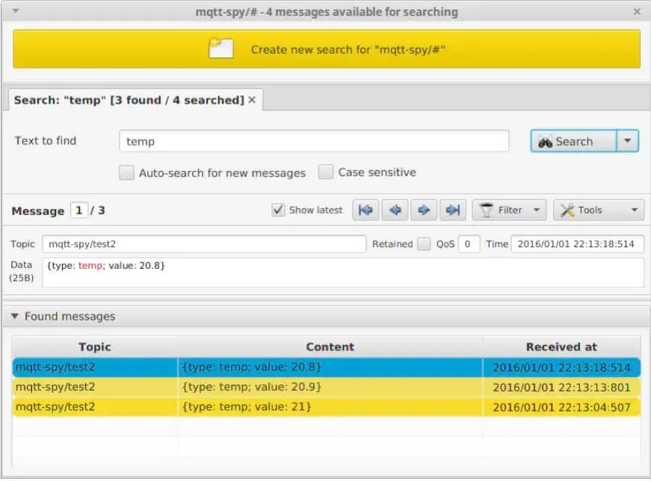
Task: Jump to the last message arrow
Action: (452, 211)
